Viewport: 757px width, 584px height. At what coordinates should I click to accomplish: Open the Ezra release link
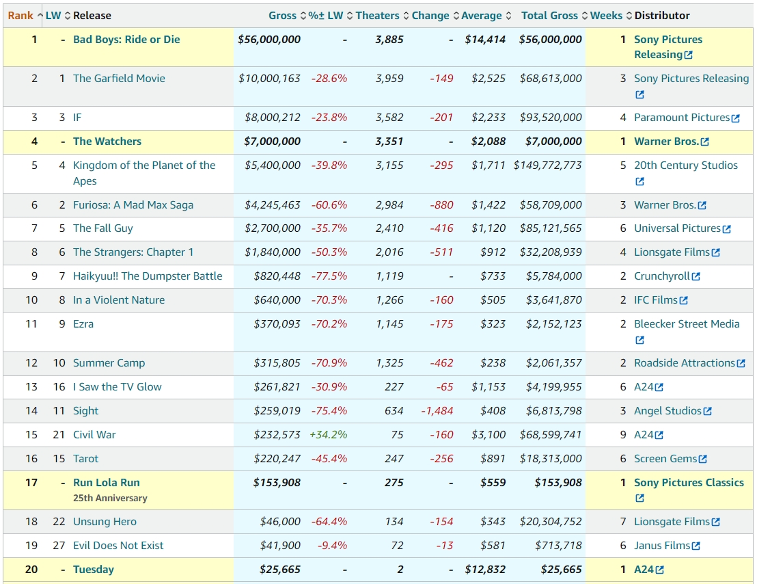tap(83, 324)
